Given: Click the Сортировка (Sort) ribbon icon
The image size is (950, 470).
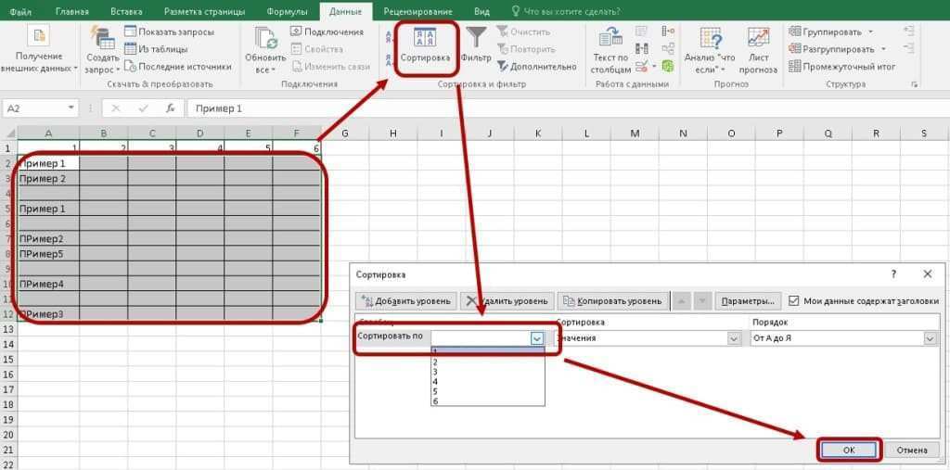Looking at the screenshot, I should click(x=425, y=39).
